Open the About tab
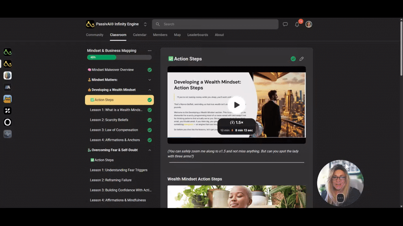 click(219, 35)
